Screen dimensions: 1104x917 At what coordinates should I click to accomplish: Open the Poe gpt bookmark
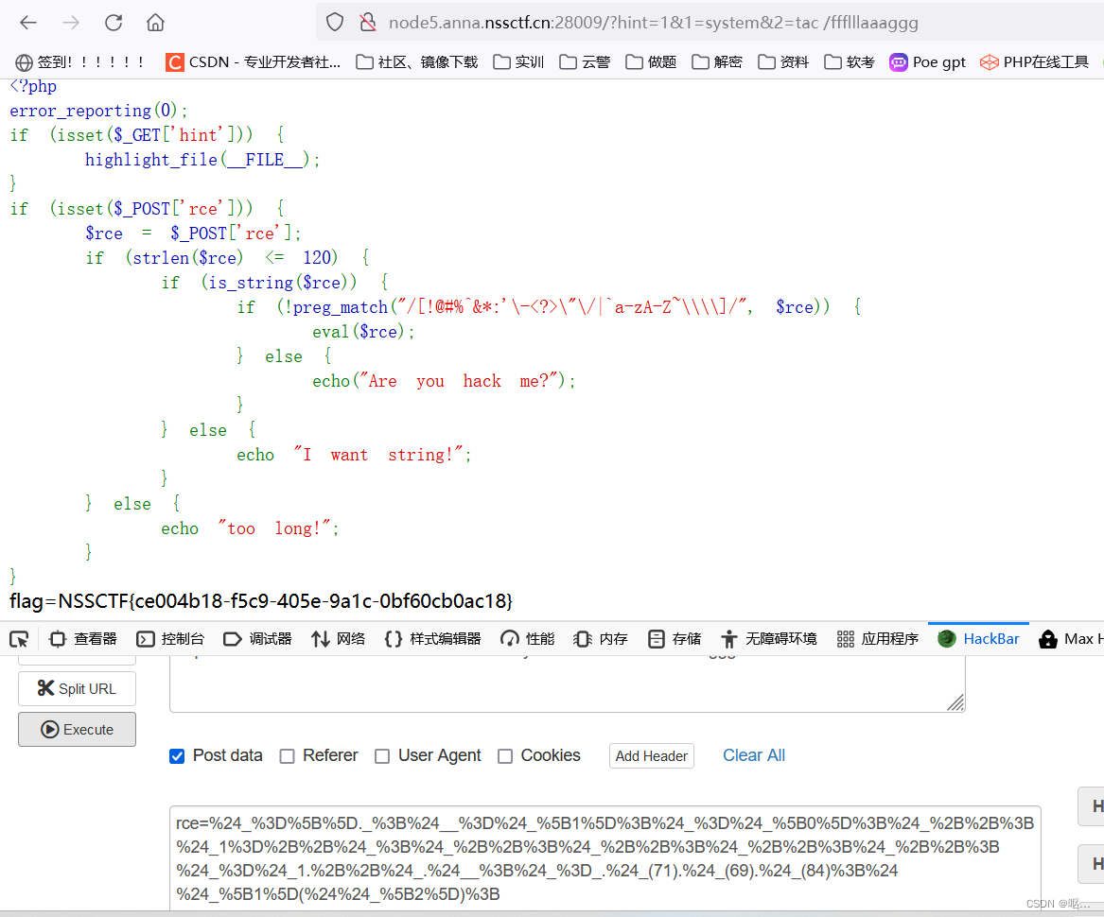pyautogui.click(x=928, y=62)
